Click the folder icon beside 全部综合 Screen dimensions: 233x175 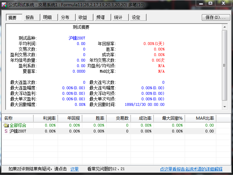6,126
